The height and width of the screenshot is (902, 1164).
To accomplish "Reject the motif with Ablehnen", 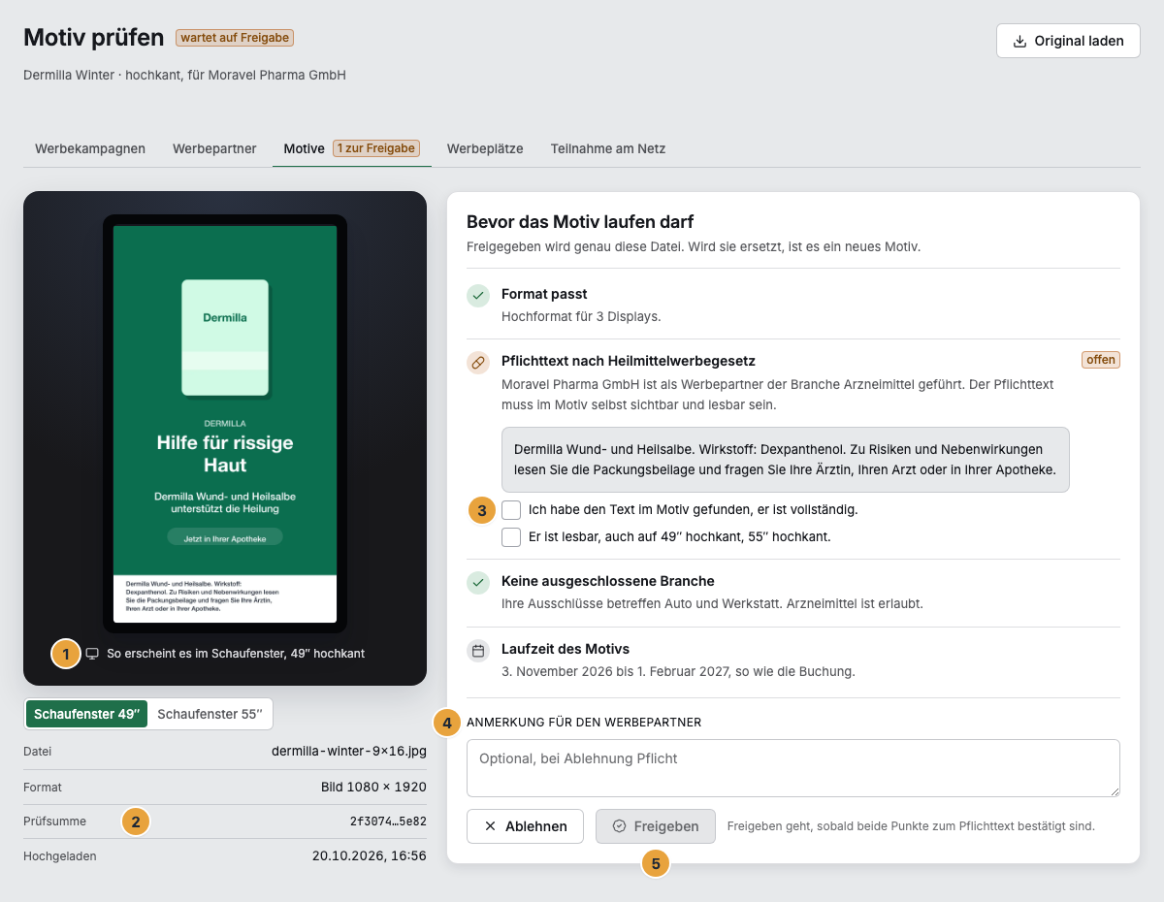I will (525, 826).
